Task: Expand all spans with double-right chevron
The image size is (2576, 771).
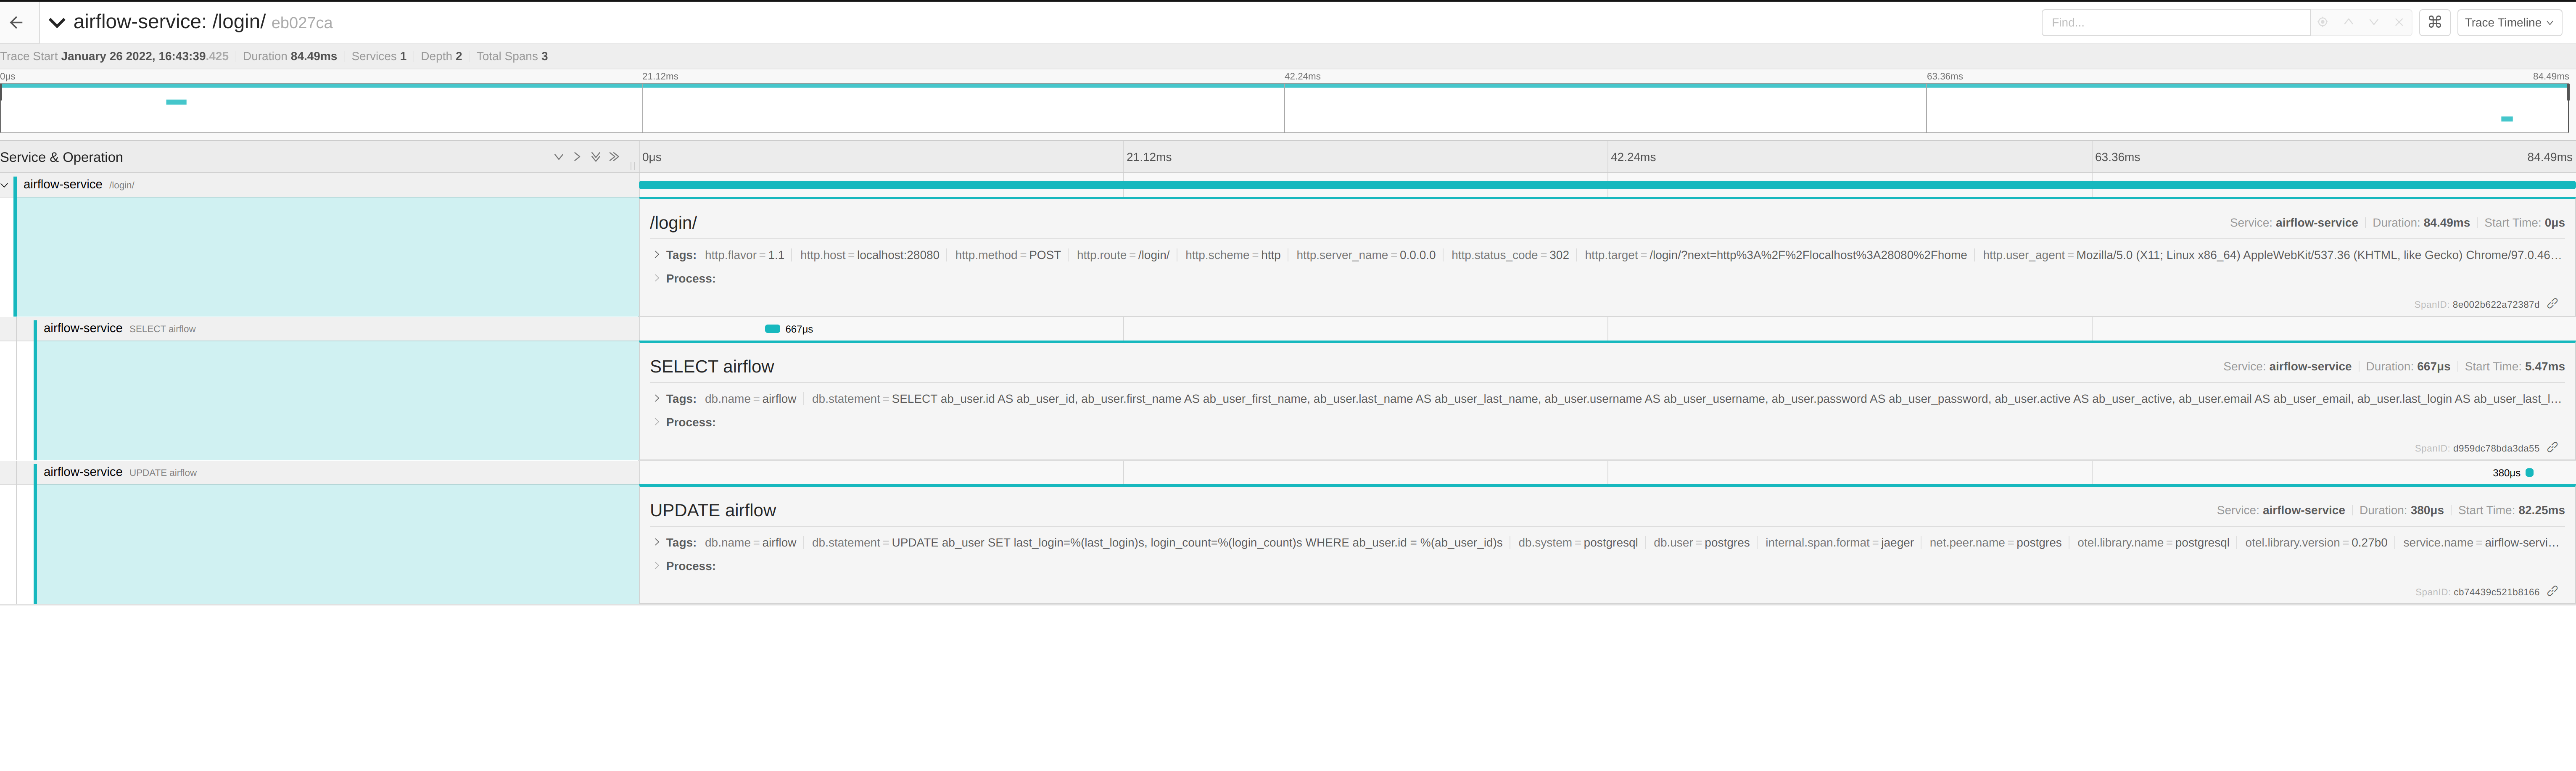Action: tap(614, 157)
